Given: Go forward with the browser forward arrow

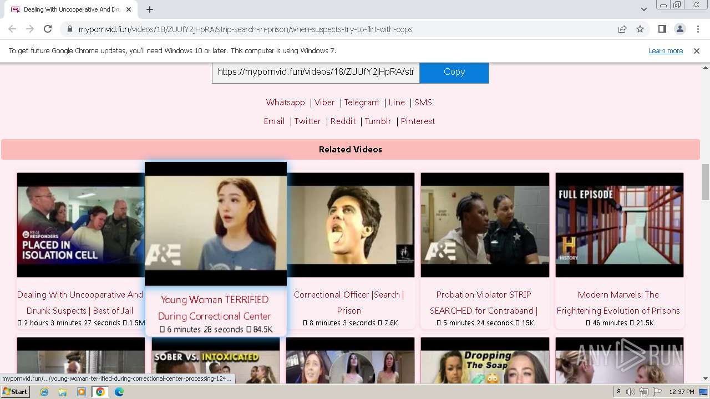Looking at the screenshot, I should (x=30, y=29).
